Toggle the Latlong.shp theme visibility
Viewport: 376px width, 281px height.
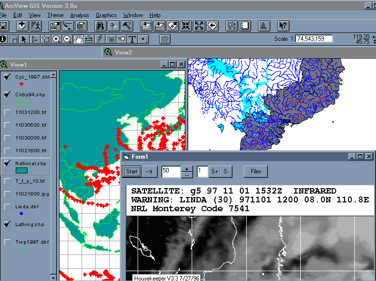(7, 224)
